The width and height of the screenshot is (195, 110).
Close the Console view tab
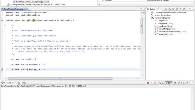pos(13,83)
